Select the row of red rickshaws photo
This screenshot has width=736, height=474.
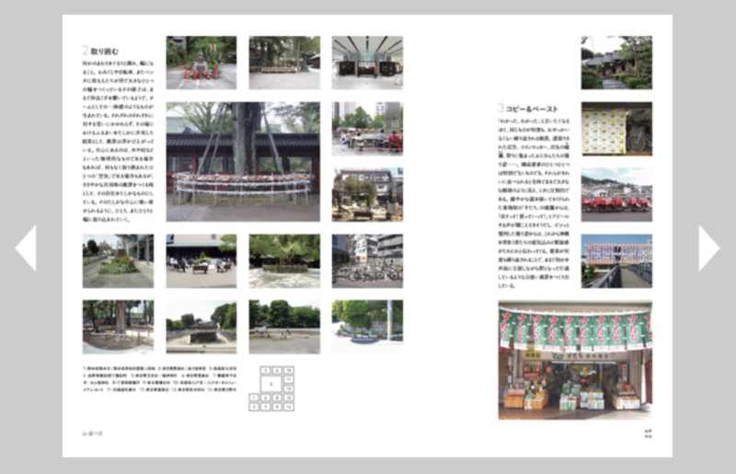pos(616,194)
